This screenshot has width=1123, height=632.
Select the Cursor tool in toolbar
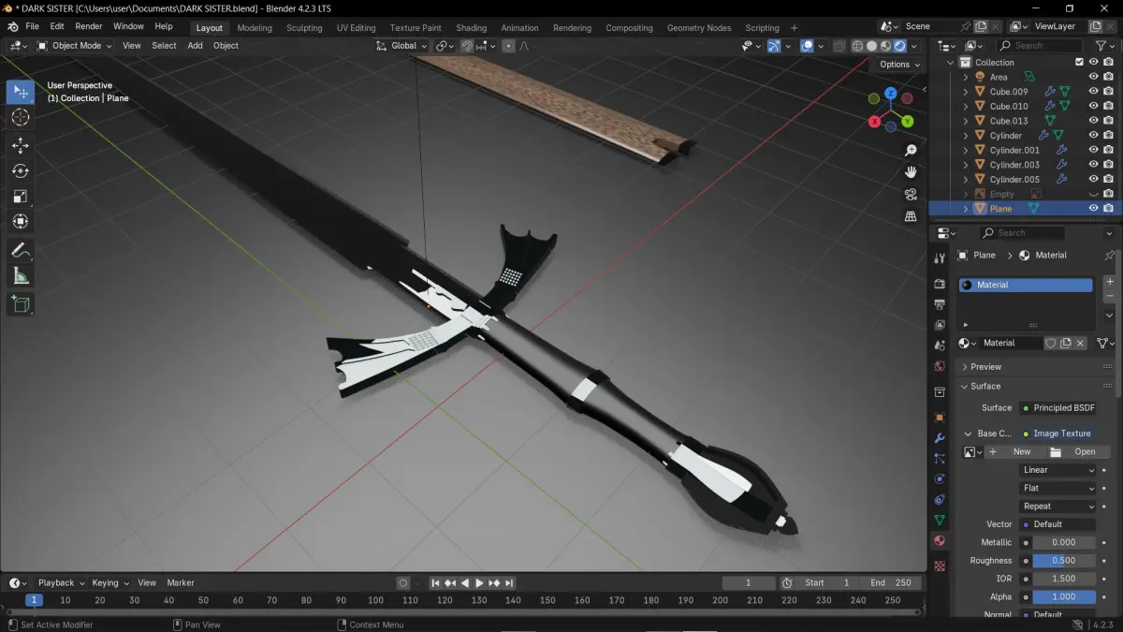point(21,117)
